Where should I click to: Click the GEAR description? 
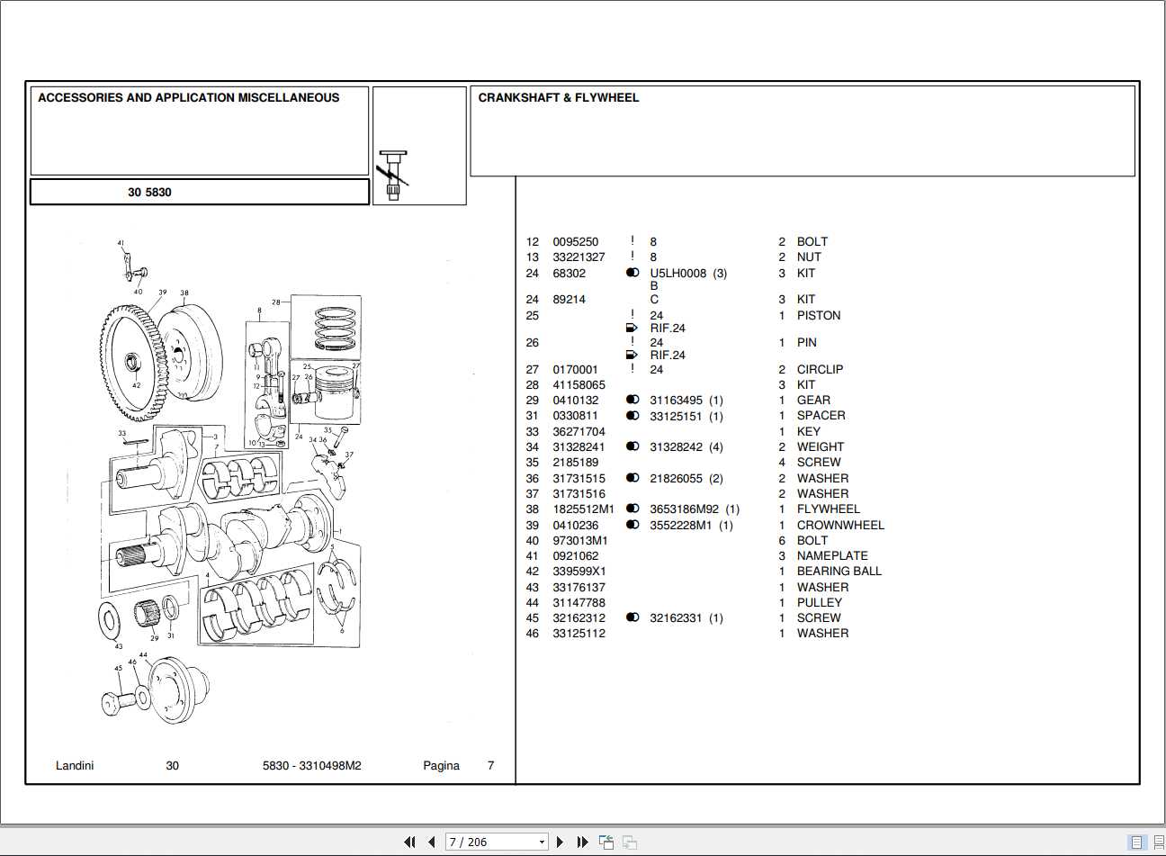[813, 400]
